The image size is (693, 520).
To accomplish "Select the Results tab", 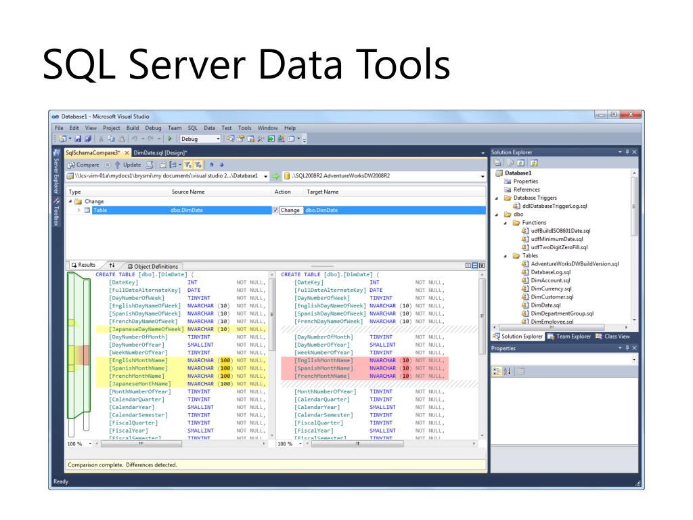I will [83, 265].
